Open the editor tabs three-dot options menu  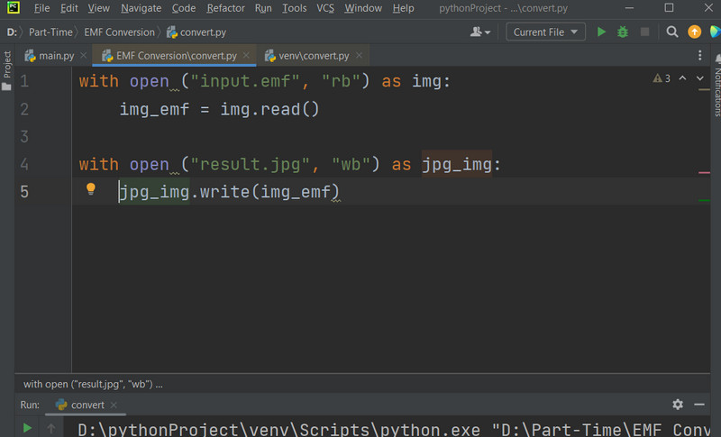click(x=700, y=56)
